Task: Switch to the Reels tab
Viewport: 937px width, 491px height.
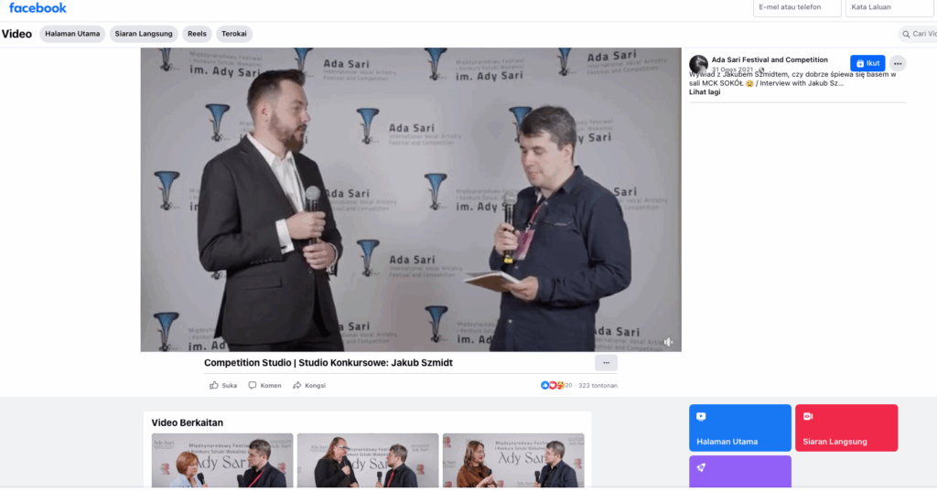Action: [197, 34]
